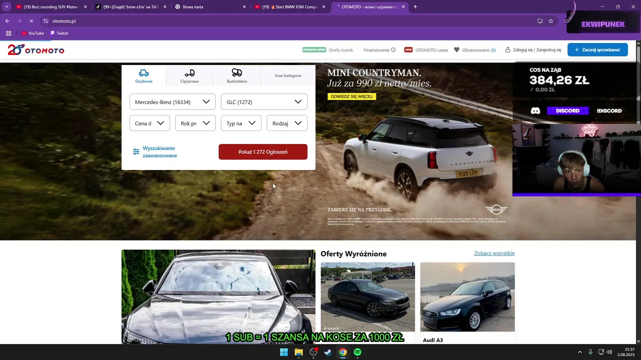Click the OTOMOTO logo
This screenshot has height=360, width=641.
click(x=36, y=50)
